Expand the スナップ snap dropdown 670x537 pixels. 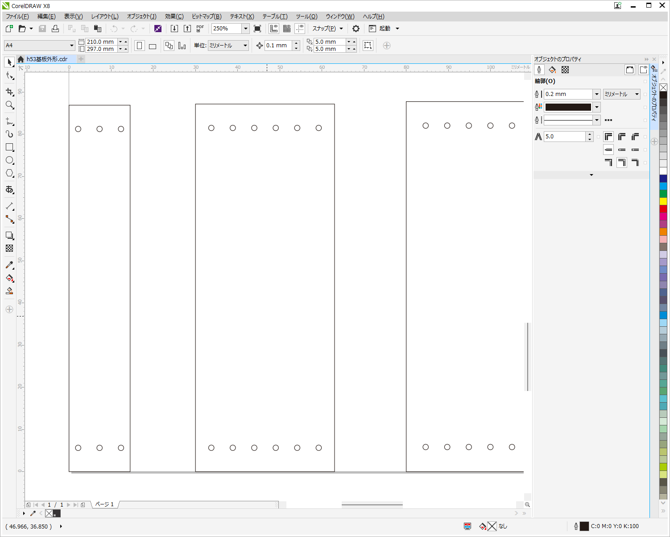[341, 29]
